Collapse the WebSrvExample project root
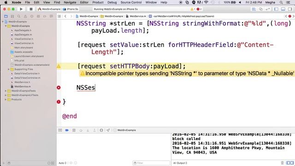 coord(3,22)
